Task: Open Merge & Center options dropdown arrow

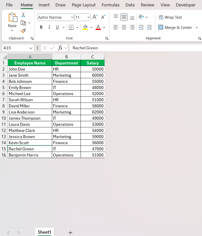Action: coord(197,27)
